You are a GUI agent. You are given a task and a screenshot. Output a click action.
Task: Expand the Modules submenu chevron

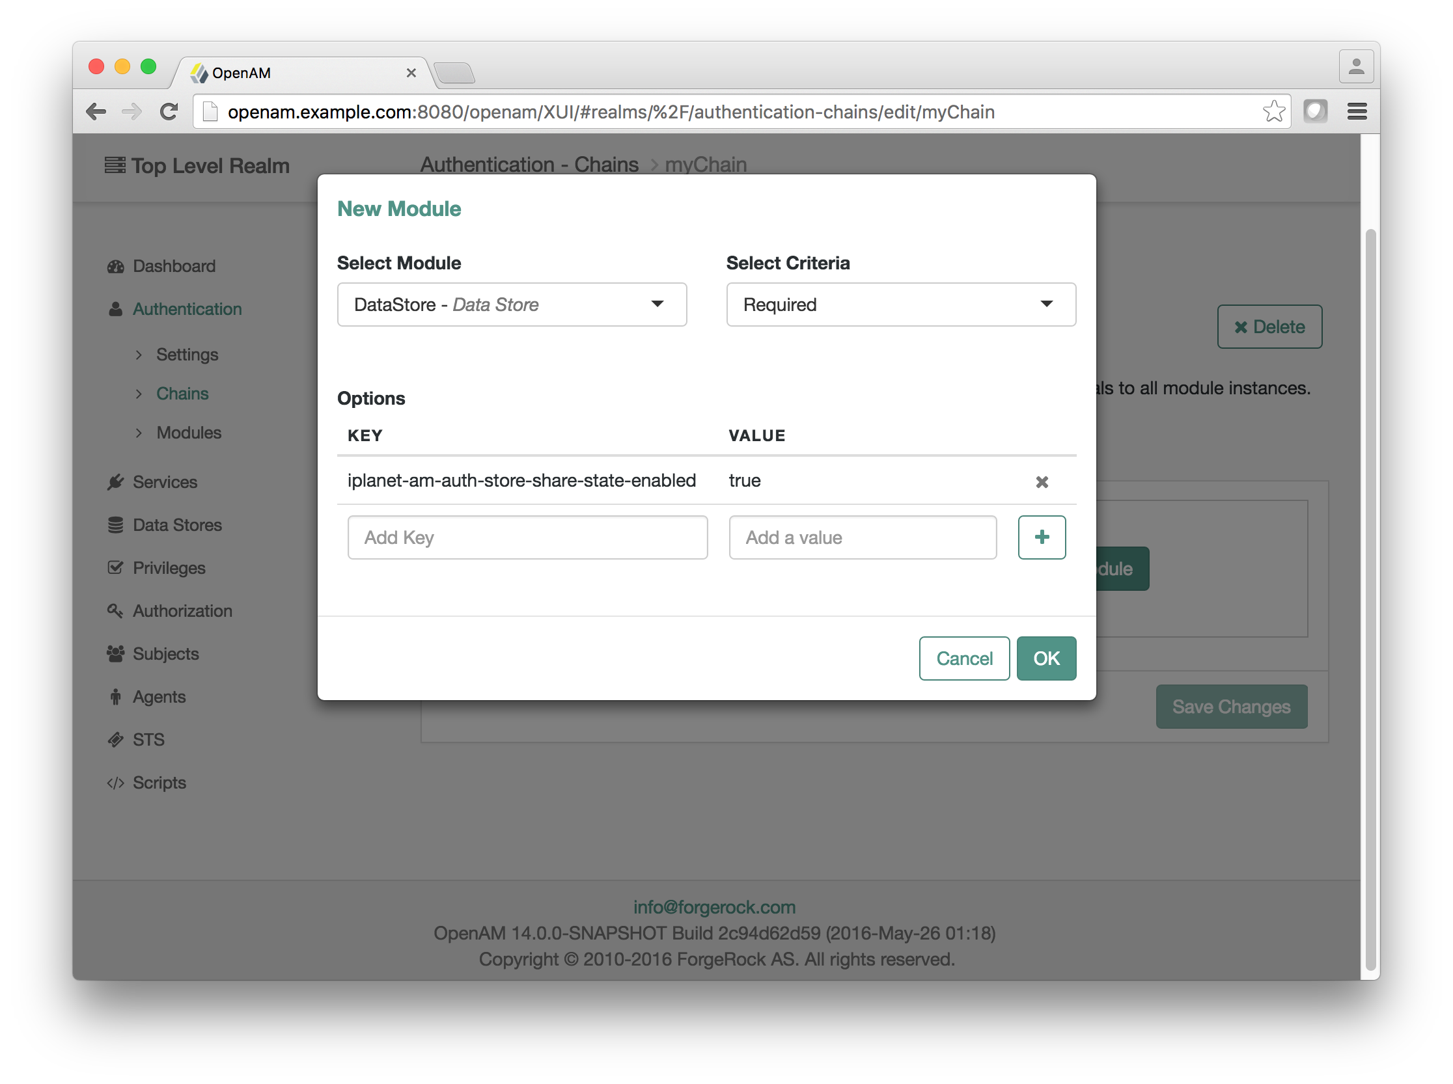click(x=139, y=433)
